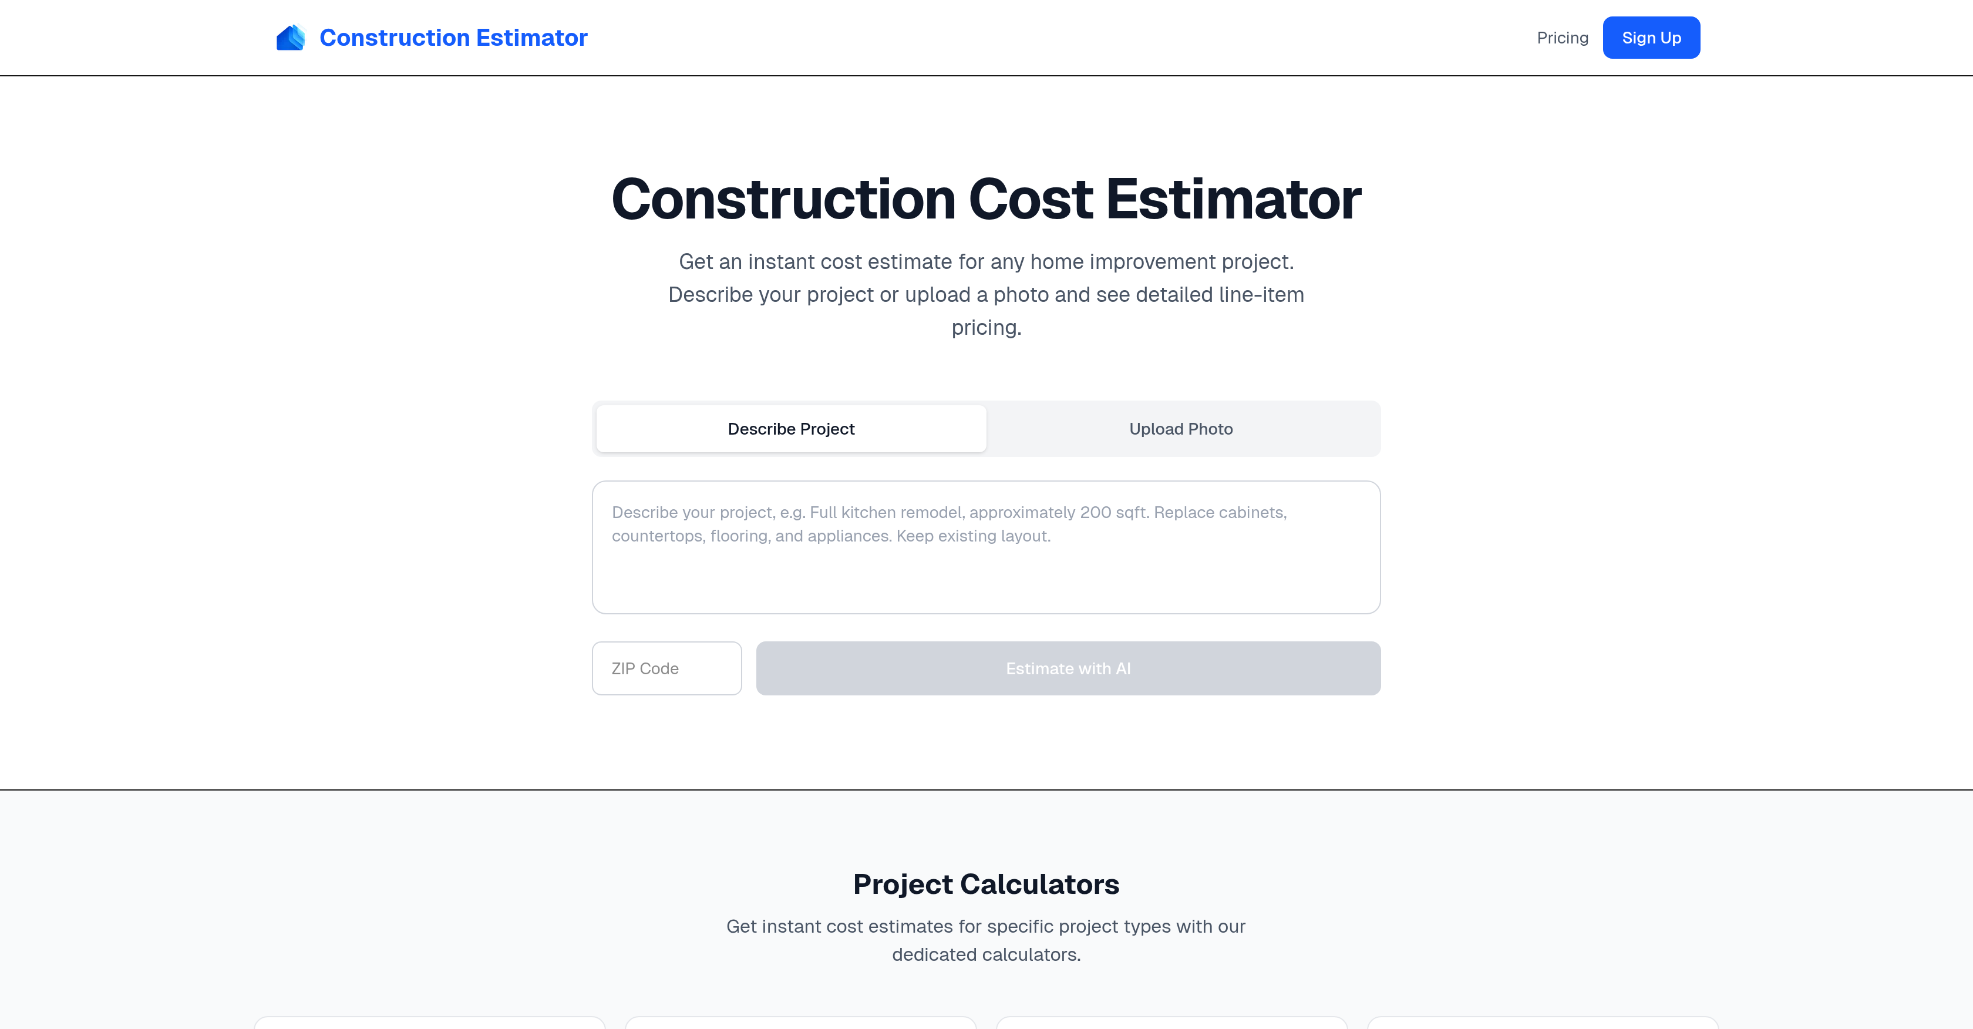This screenshot has height=1029, width=1973.
Task: Click into the ZIP Code field
Action: pyautogui.click(x=666, y=668)
